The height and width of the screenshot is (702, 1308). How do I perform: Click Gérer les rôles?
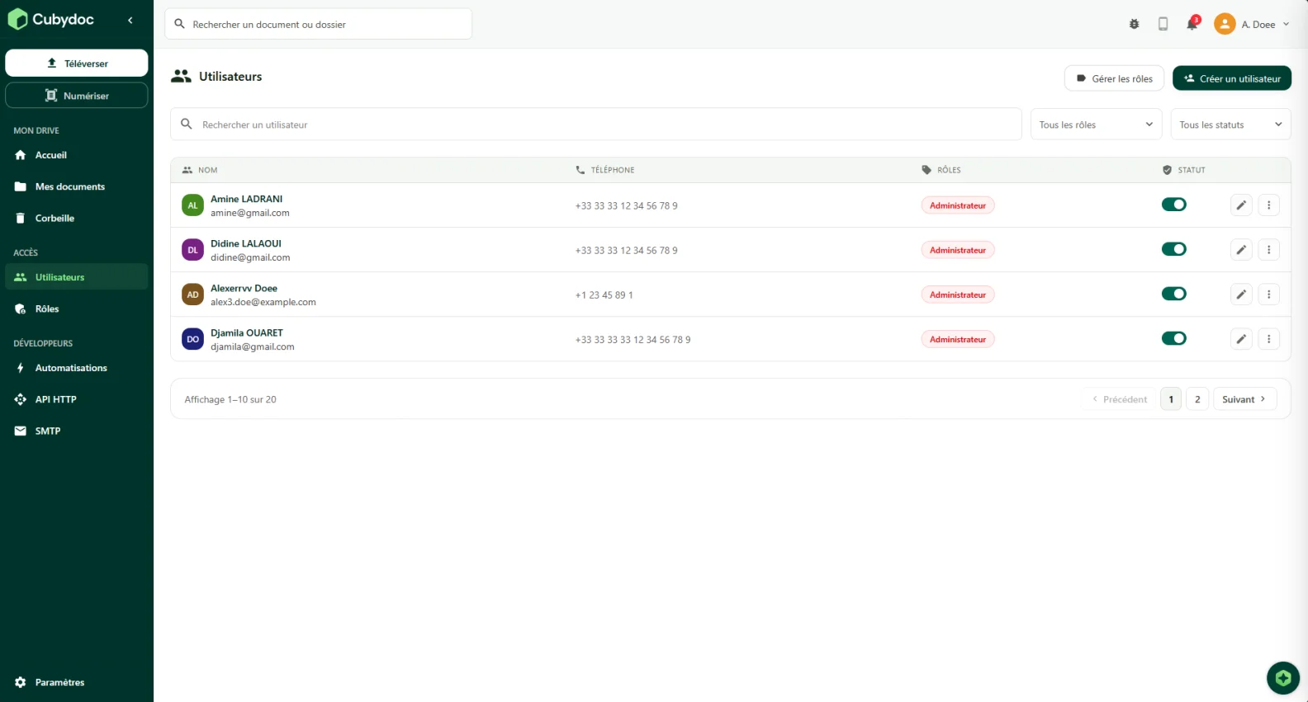1114,78
